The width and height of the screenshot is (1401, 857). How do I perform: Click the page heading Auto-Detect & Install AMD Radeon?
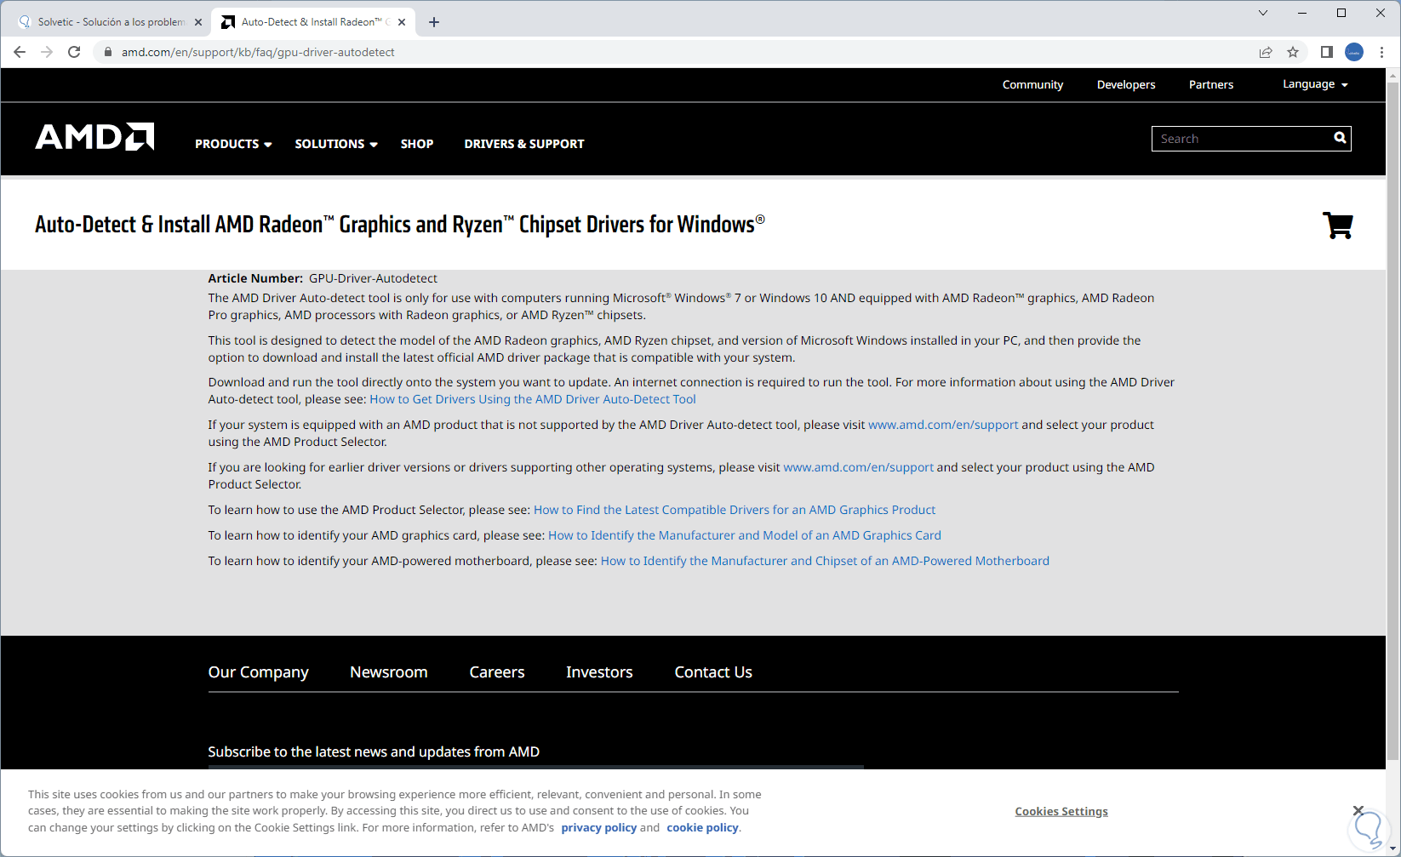pyautogui.click(x=400, y=225)
